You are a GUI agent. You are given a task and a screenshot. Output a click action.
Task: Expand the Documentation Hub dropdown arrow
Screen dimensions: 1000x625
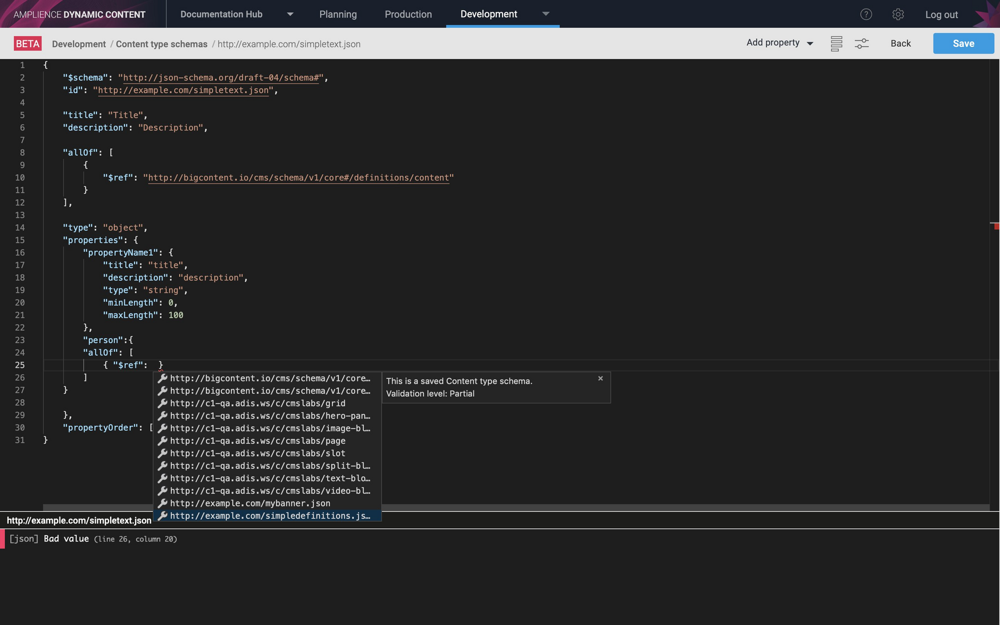[x=290, y=14]
